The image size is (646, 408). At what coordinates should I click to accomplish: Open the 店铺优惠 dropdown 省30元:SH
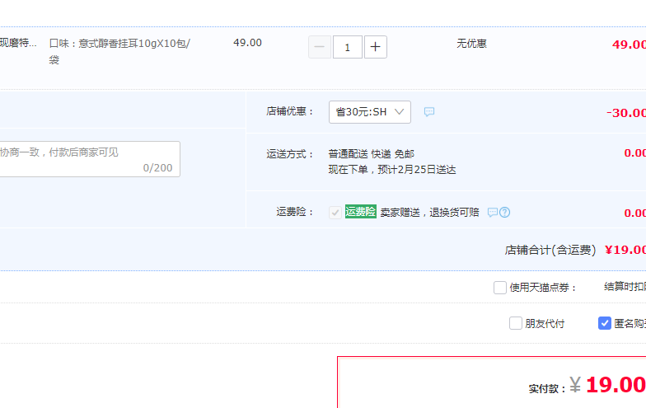[369, 112]
